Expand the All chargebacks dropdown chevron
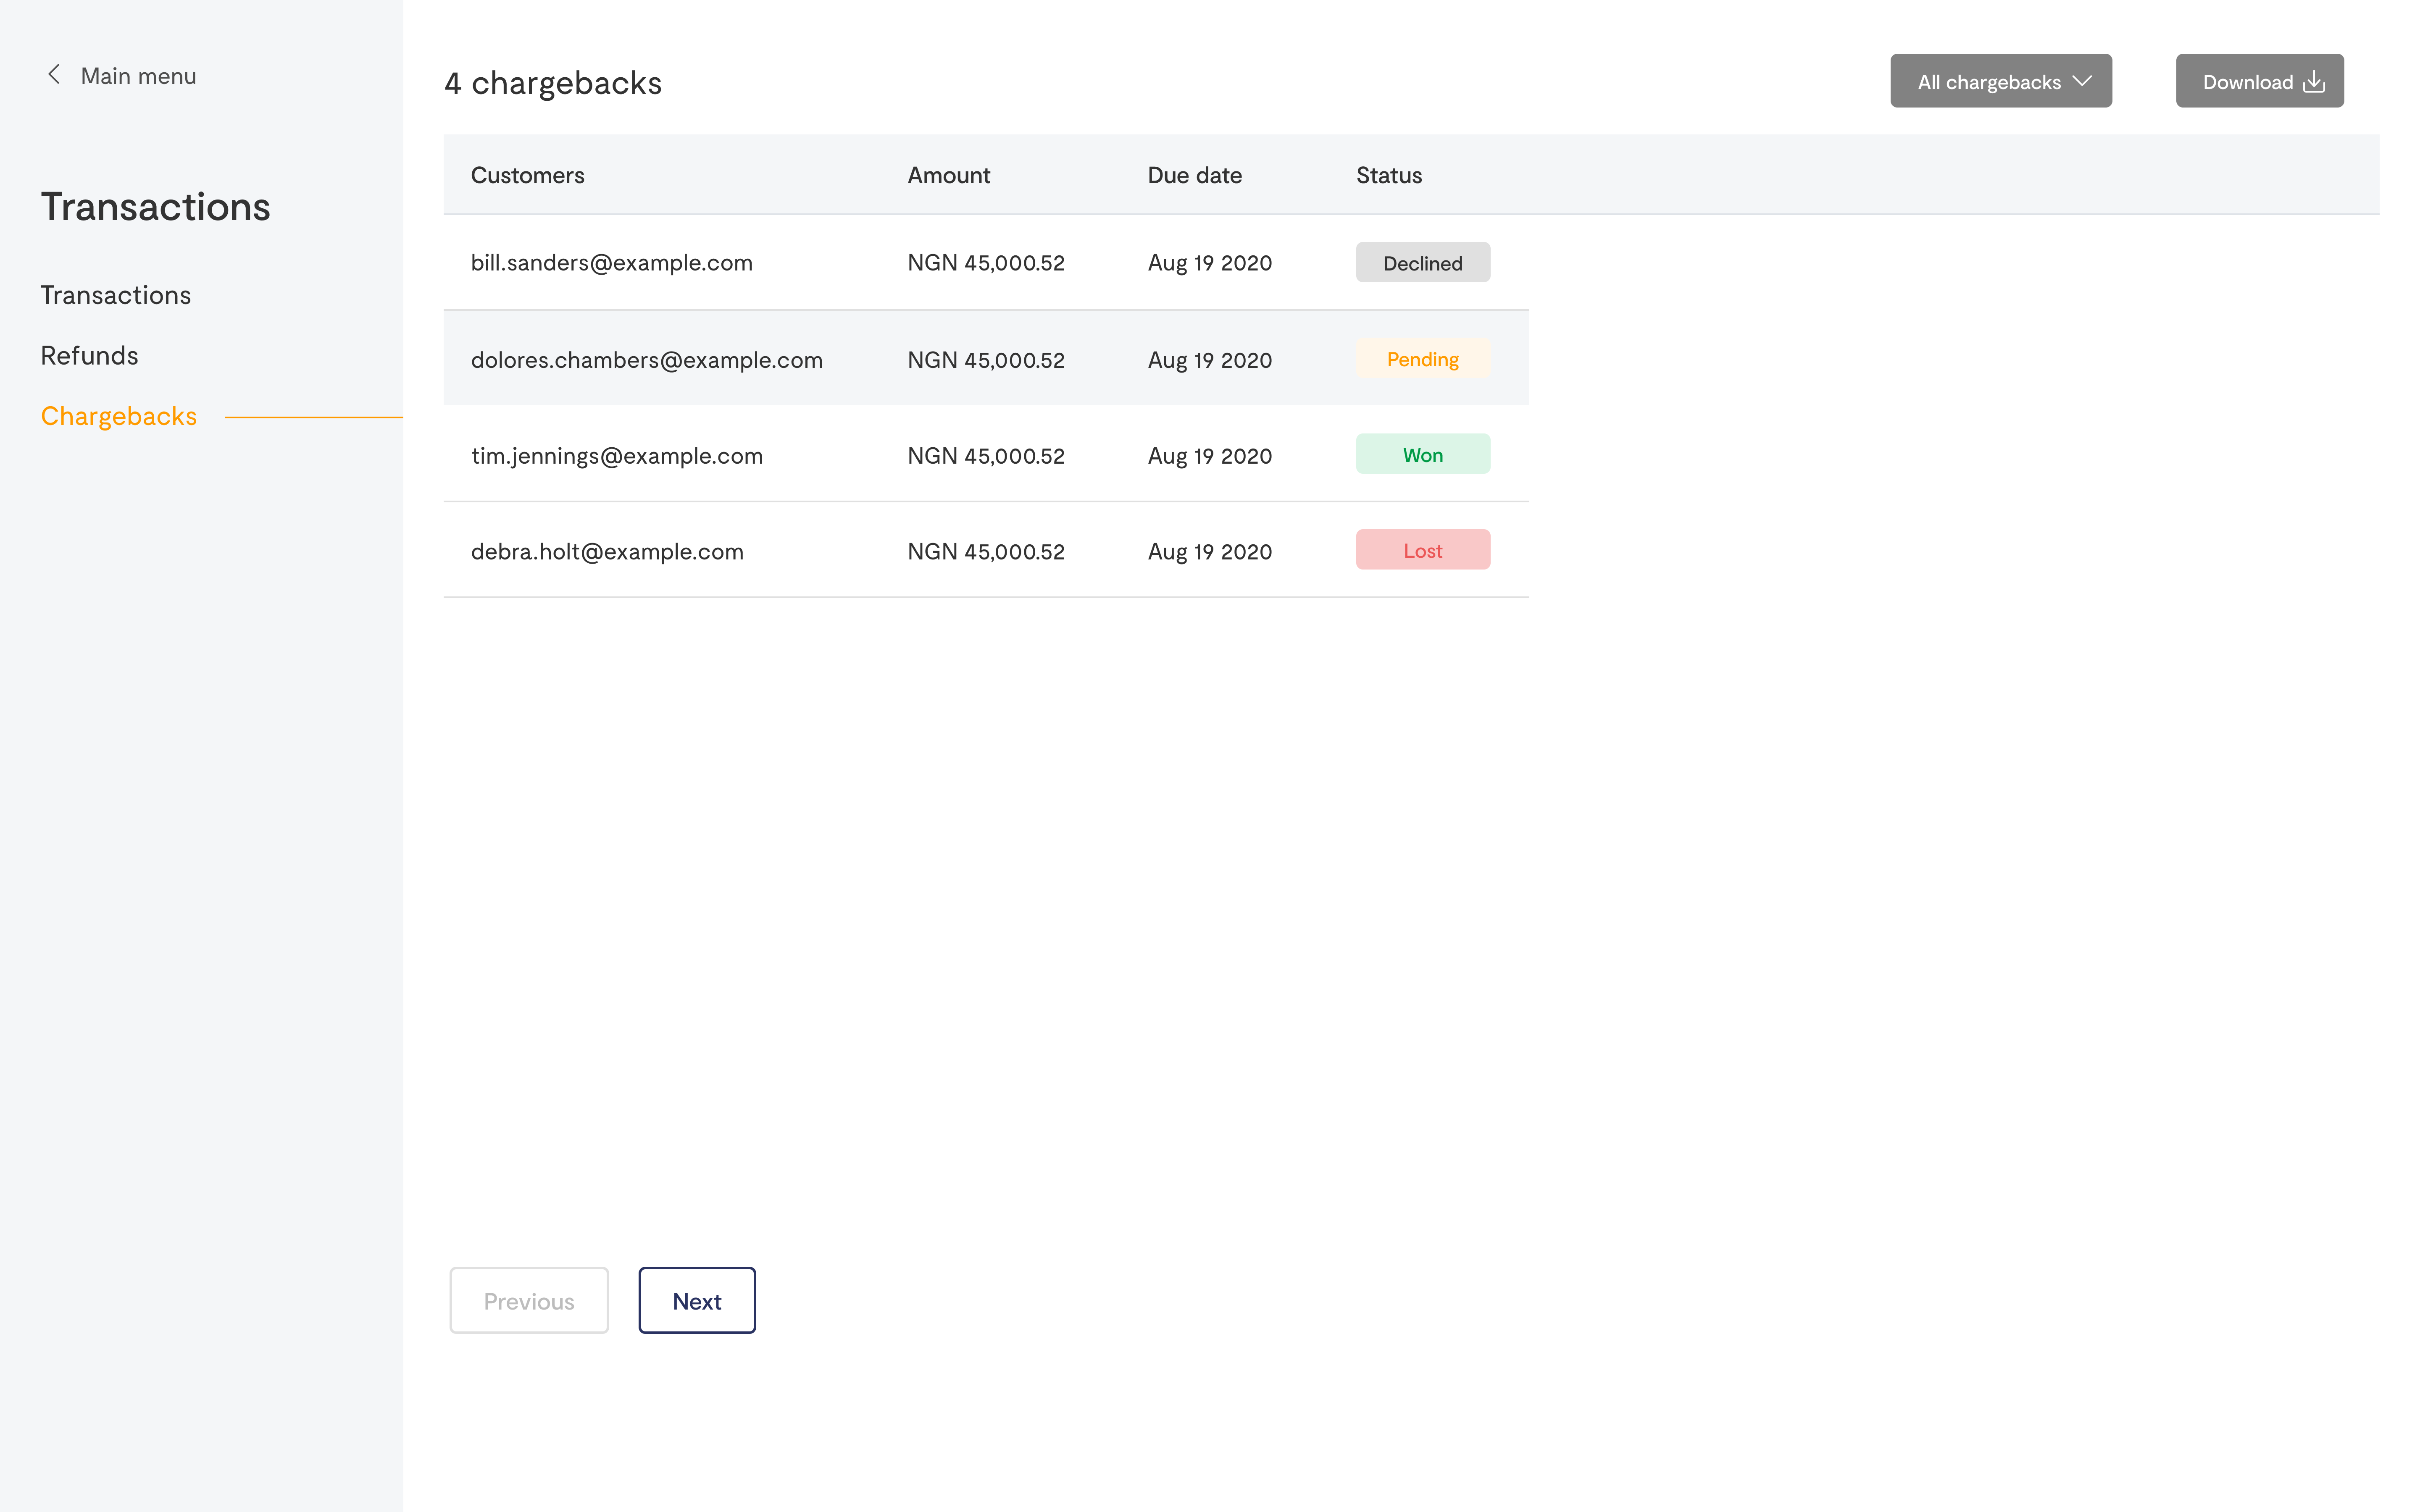 coord(2083,81)
